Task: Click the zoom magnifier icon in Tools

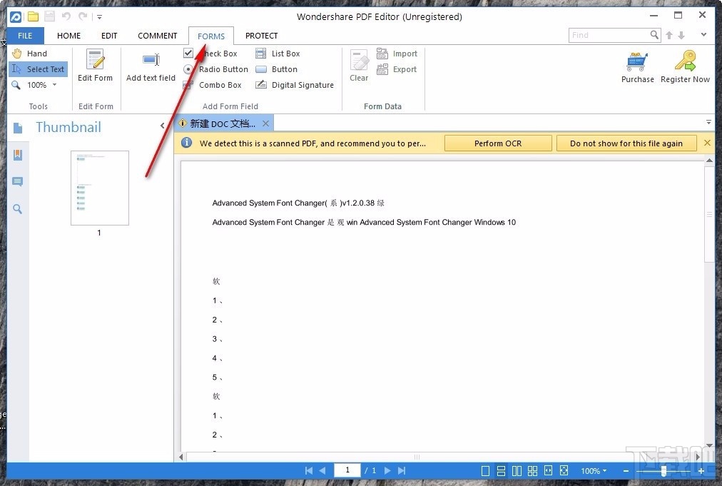Action: point(16,85)
